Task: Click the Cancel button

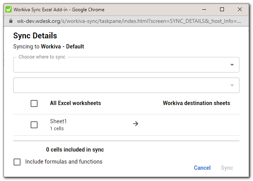Action: (202, 168)
